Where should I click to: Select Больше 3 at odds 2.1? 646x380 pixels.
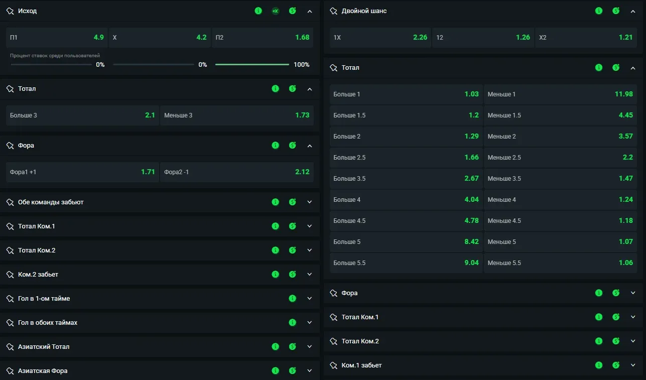[x=82, y=115]
